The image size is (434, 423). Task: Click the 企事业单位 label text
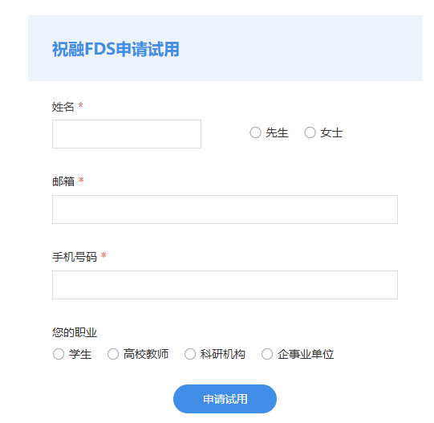point(306,354)
